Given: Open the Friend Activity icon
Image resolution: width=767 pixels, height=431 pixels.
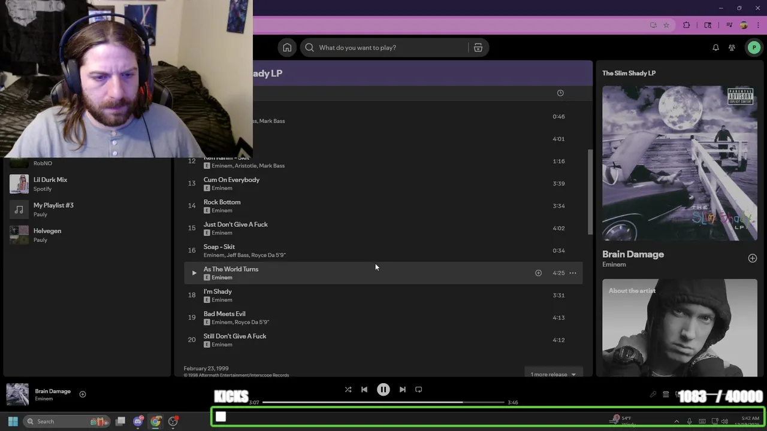Looking at the screenshot, I should [x=732, y=48].
